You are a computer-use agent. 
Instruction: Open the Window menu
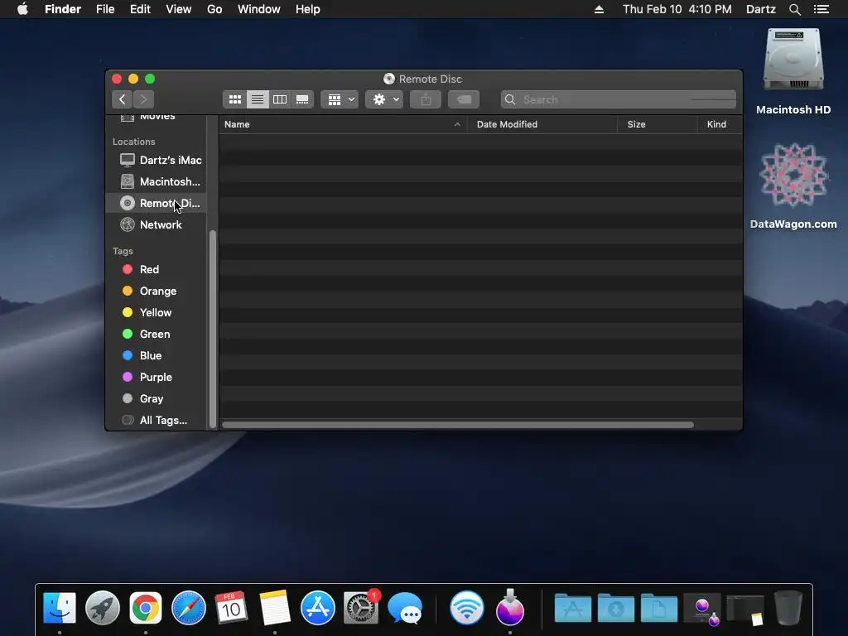(259, 9)
